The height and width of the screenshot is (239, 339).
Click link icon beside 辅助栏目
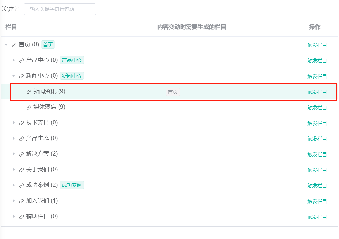click(22, 217)
